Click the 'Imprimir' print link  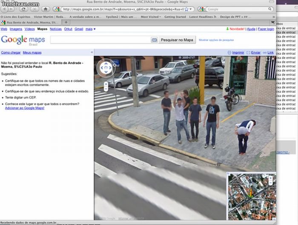click(238, 53)
